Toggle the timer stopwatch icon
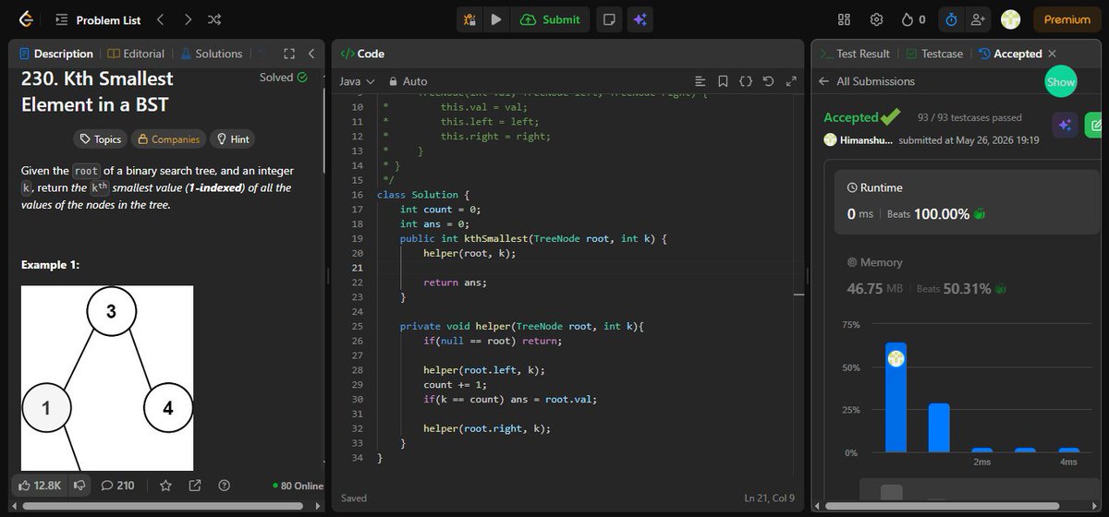Screen dimensions: 1109x517 951,19
